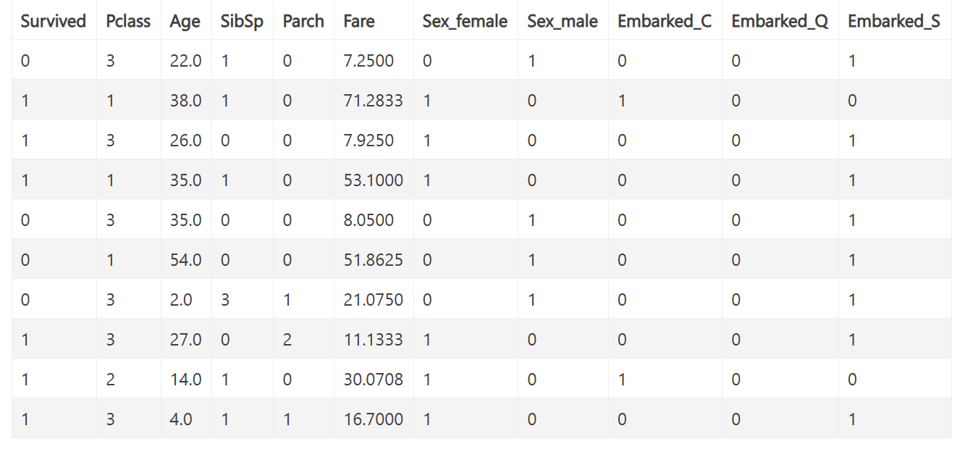Viewport: 965px width, 452px height.
Task: Click the Parch column header
Action: pos(303,21)
